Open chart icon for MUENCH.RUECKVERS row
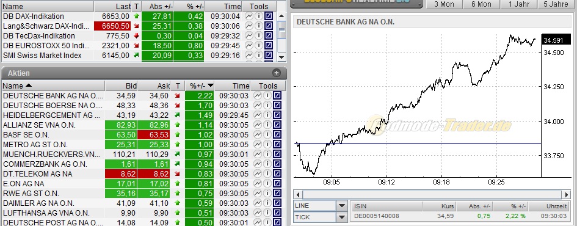Viewport: 577px width, 226px height. pyautogui.click(x=257, y=154)
